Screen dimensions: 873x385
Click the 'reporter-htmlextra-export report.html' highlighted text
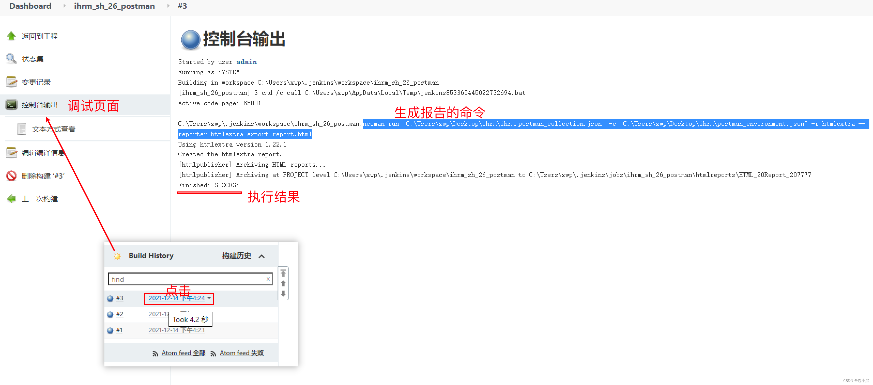tap(245, 134)
